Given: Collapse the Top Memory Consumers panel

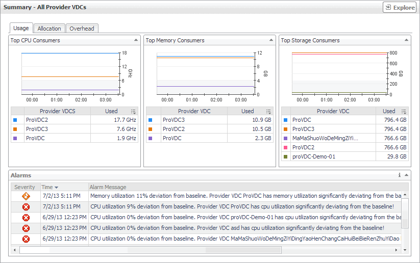Looking at the screenshot, I should coord(271,40).
